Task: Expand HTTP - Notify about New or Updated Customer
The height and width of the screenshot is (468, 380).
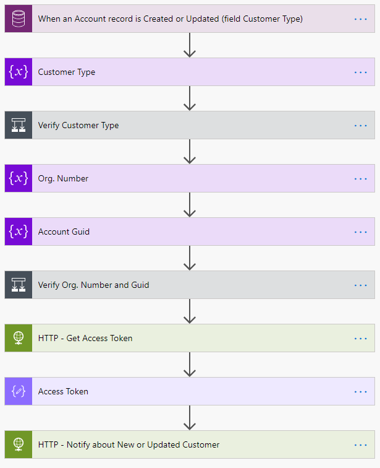Action: coord(129,444)
